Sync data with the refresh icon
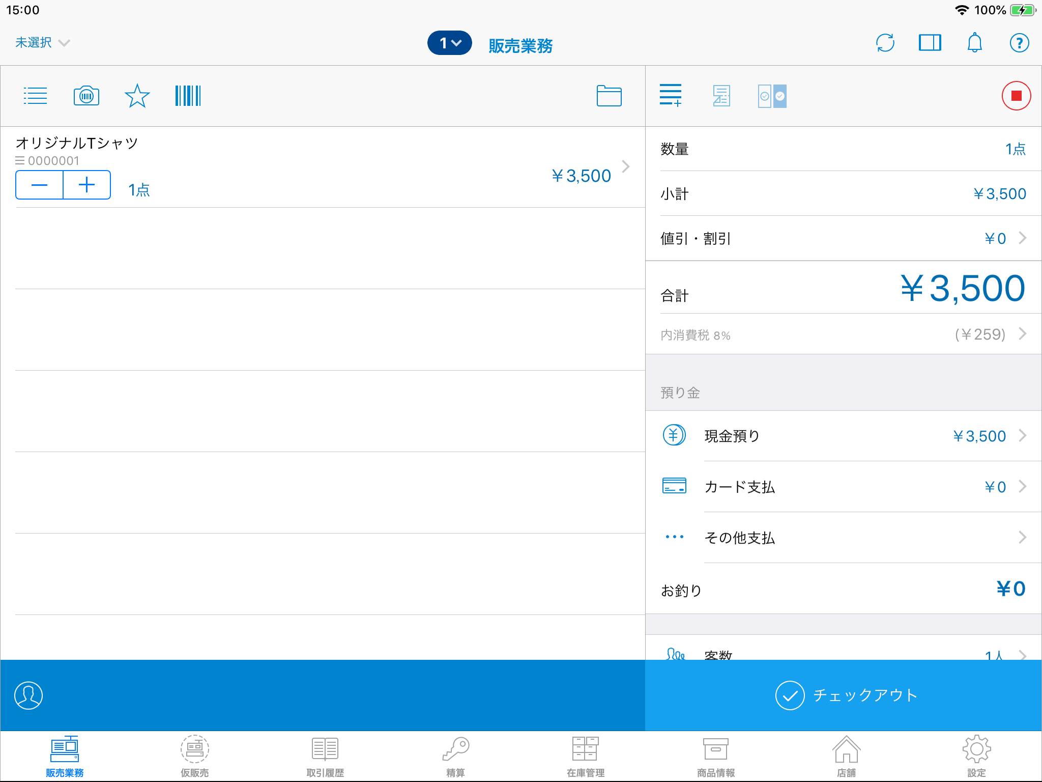 pyautogui.click(x=885, y=43)
